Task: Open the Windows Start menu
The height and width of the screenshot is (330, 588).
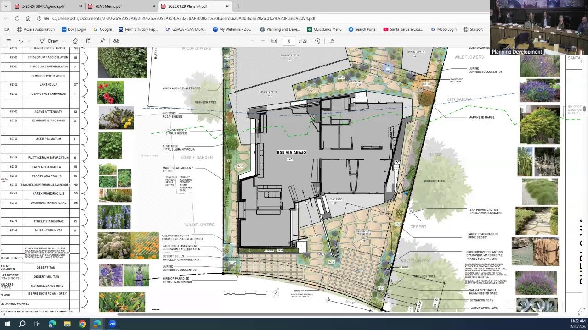Action: pyautogui.click(x=7, y=324)
